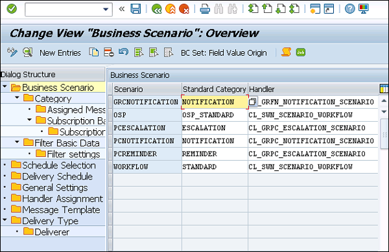Click the red Cancel icon
Screen dimensions: 389x252
click(184, 9)
